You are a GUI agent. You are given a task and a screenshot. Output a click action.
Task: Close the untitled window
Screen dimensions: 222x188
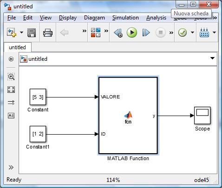pos(209,4)
